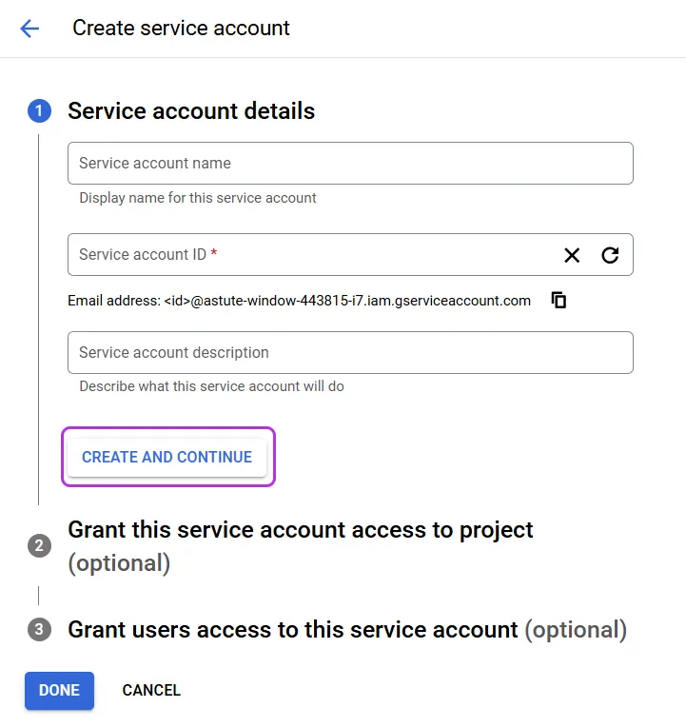Expand Grant users access to this service account
This screenshot has width=686, height=727.
pyautogui.click(x=347, y=630)
